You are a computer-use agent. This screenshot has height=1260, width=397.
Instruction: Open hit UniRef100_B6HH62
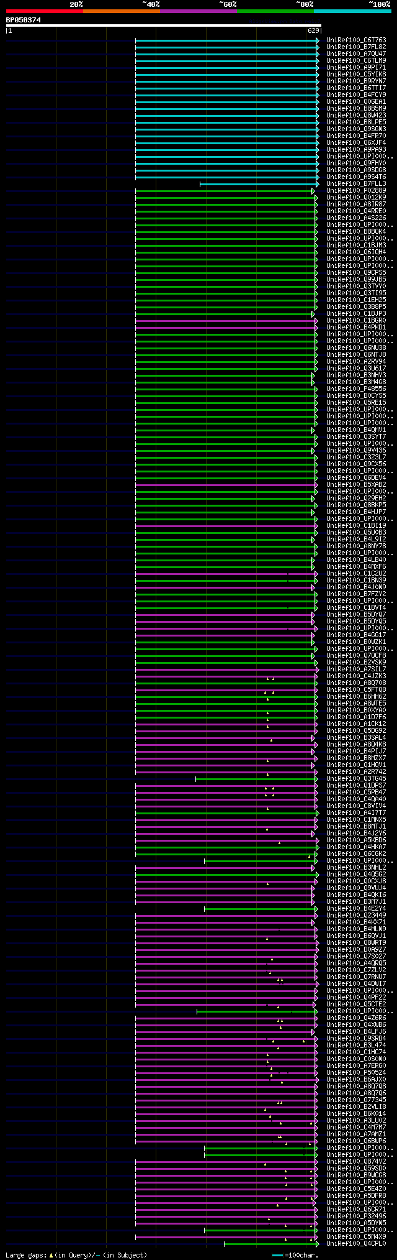click(x=356, y=697)
